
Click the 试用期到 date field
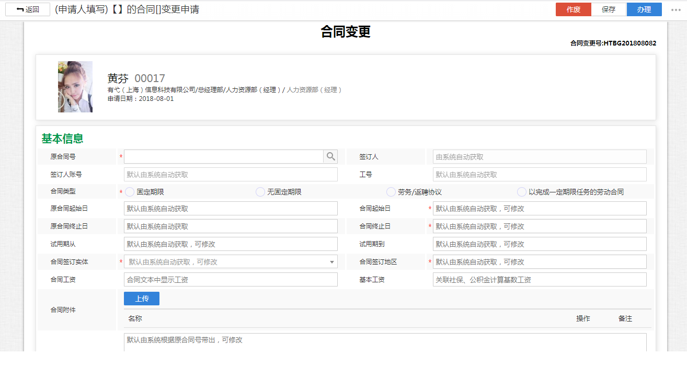(540, 244)
